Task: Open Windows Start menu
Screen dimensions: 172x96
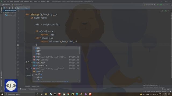Action: [2, 94]
